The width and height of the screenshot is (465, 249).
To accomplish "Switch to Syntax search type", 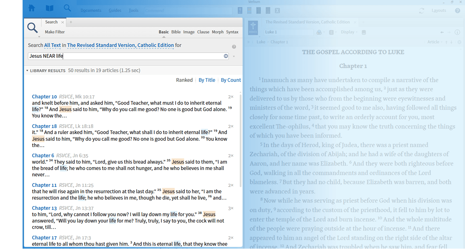I will coord(232,32).
